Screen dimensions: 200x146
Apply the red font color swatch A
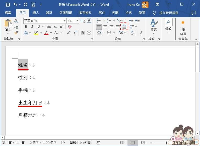tap(46, 33)
